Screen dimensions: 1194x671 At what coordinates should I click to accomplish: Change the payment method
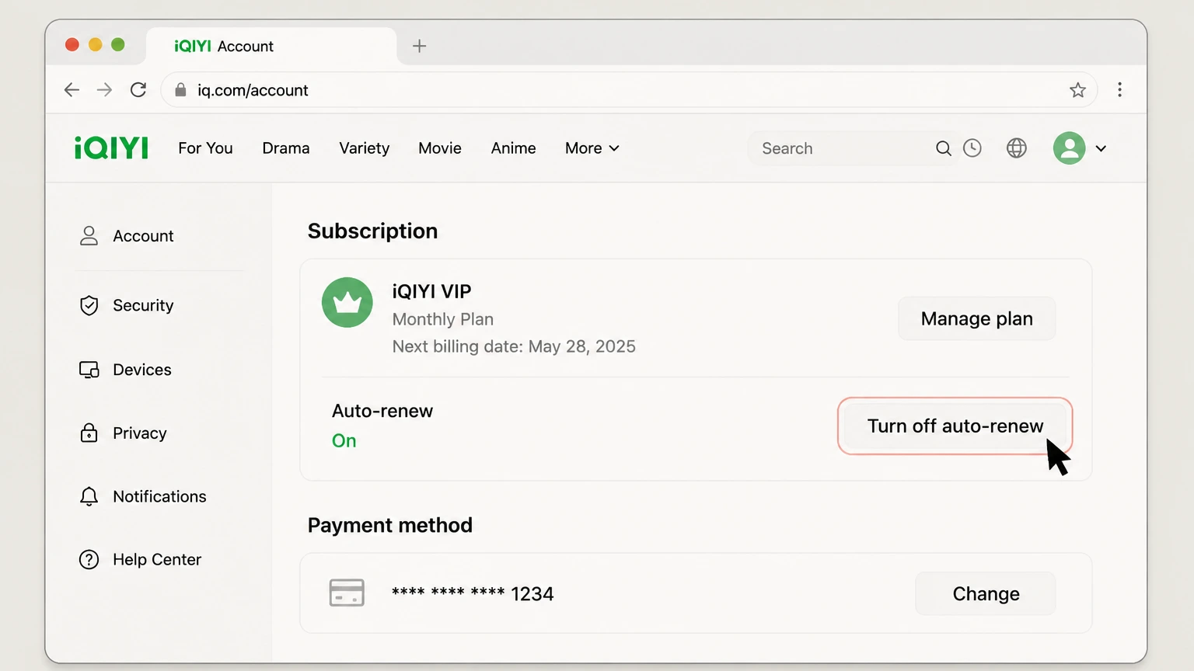coord(986,593)
